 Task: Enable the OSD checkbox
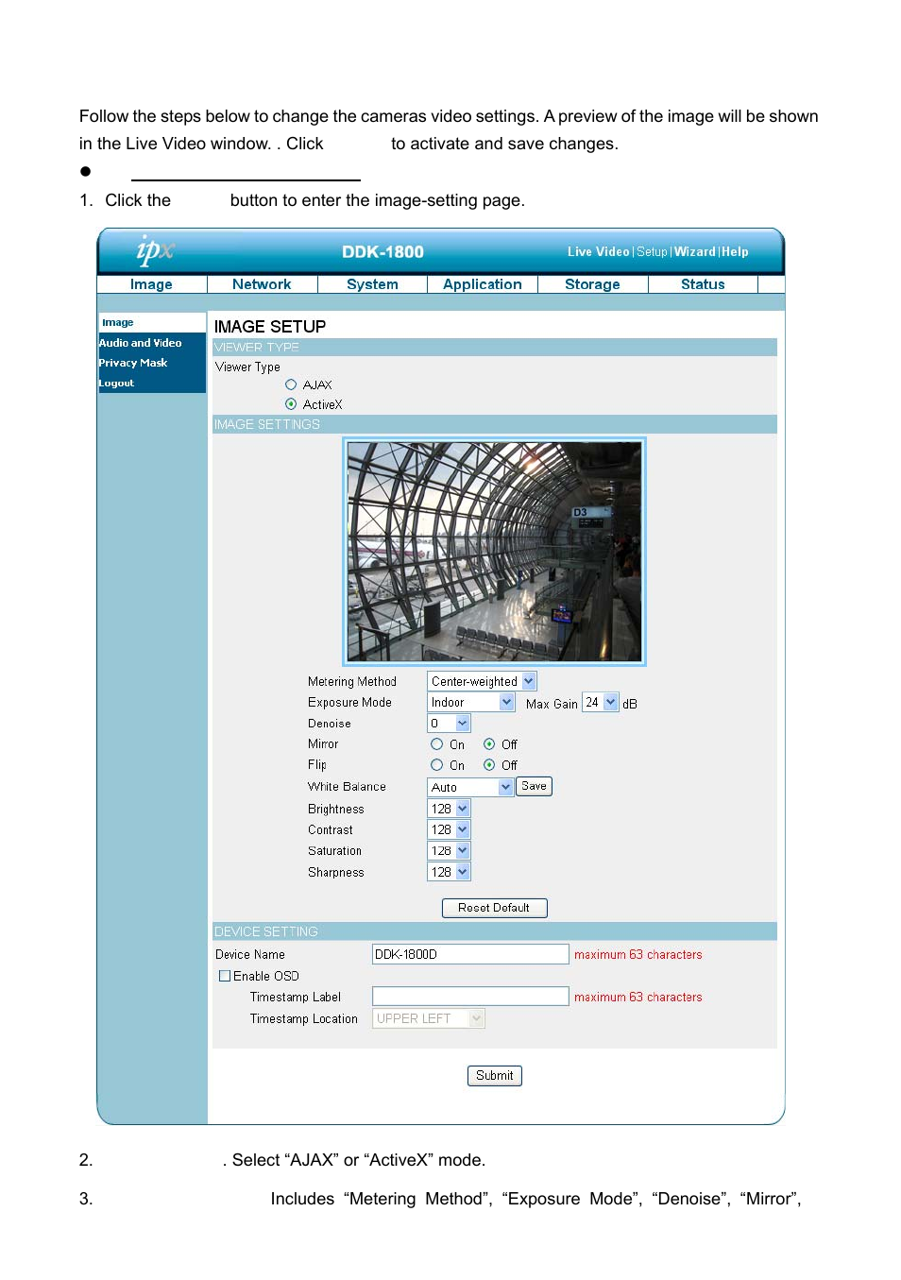(x=225, y=976)
